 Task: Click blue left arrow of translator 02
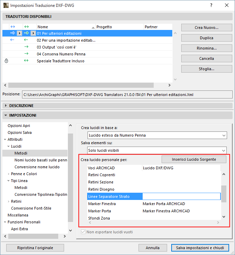12,40
